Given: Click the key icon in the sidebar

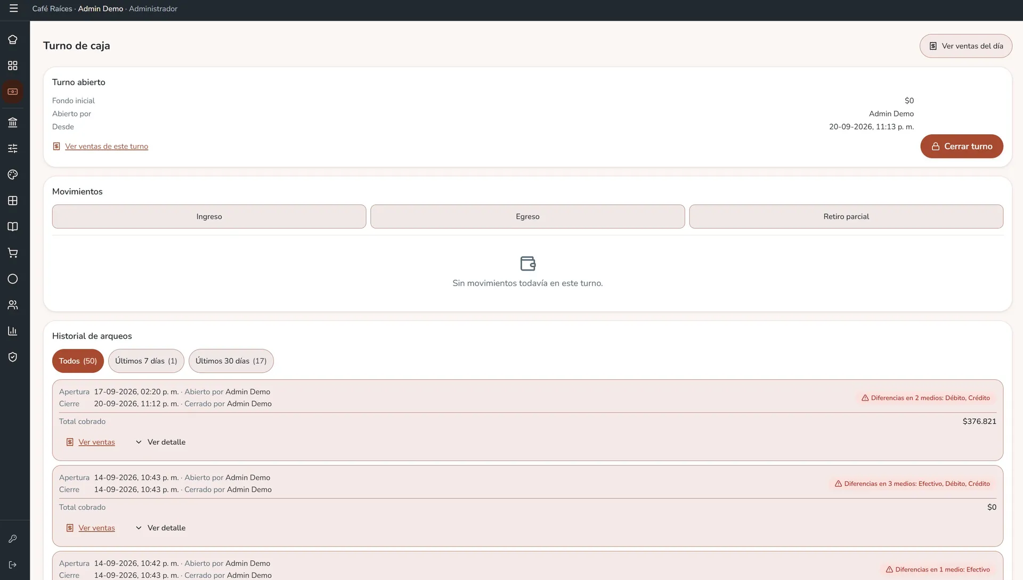Looking at the screenshot, I should tap(13, 539).
